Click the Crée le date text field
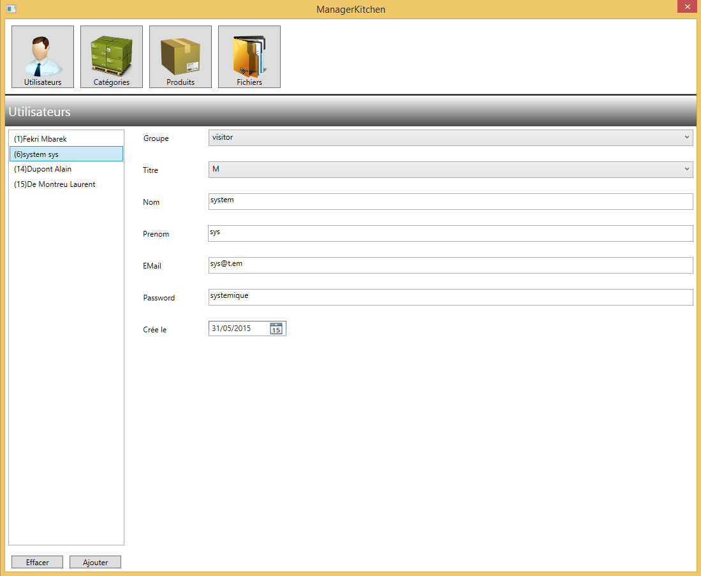The image size is (701, 576). (x=239, y=329)
